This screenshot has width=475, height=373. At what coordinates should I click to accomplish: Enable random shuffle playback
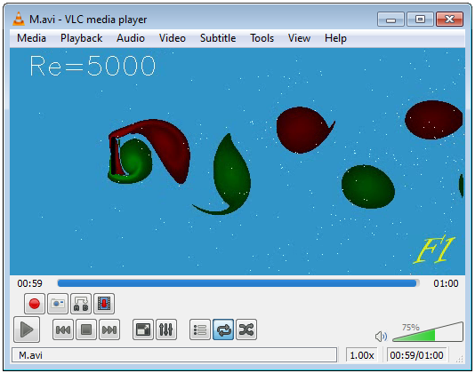[x=246, y=329]
